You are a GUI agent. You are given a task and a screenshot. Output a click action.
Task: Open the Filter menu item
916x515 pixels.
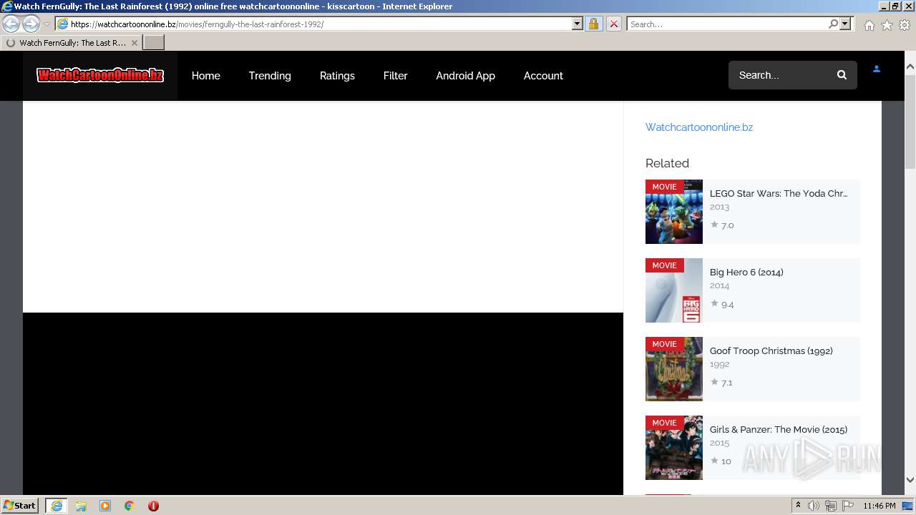395,76
